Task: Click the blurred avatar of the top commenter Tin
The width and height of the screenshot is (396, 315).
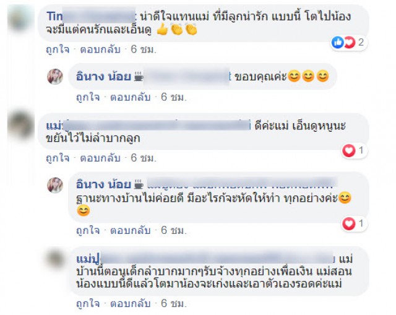Action: point(20,18)
